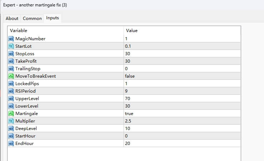Click the Variable column header
The width and height of the screenshot is (264, 161).
coord(19,31)
